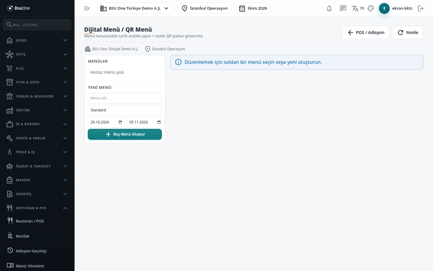Image resolution: width=433 pixels, height=271 pixels.
Task: Expand the BSU One Türkiye Demo A.Ş. company dropdown
Action: 135,8
